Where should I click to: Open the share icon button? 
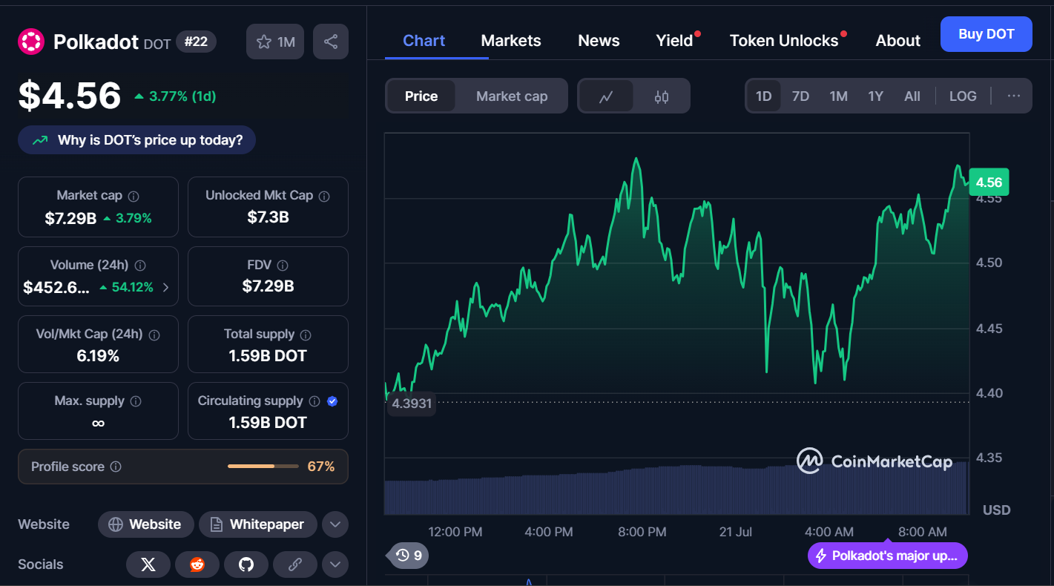(x=331, y=42)
